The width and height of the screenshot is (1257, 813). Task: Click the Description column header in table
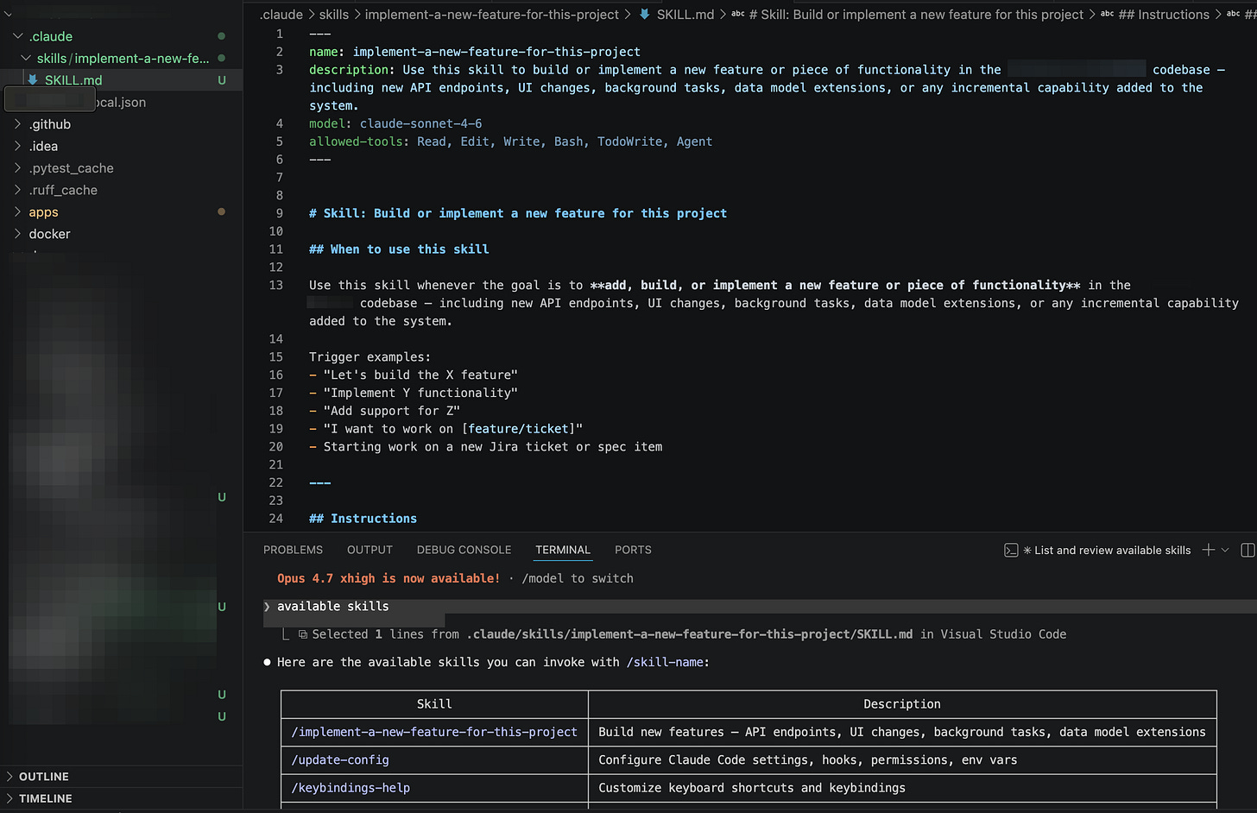coord(902,704)
